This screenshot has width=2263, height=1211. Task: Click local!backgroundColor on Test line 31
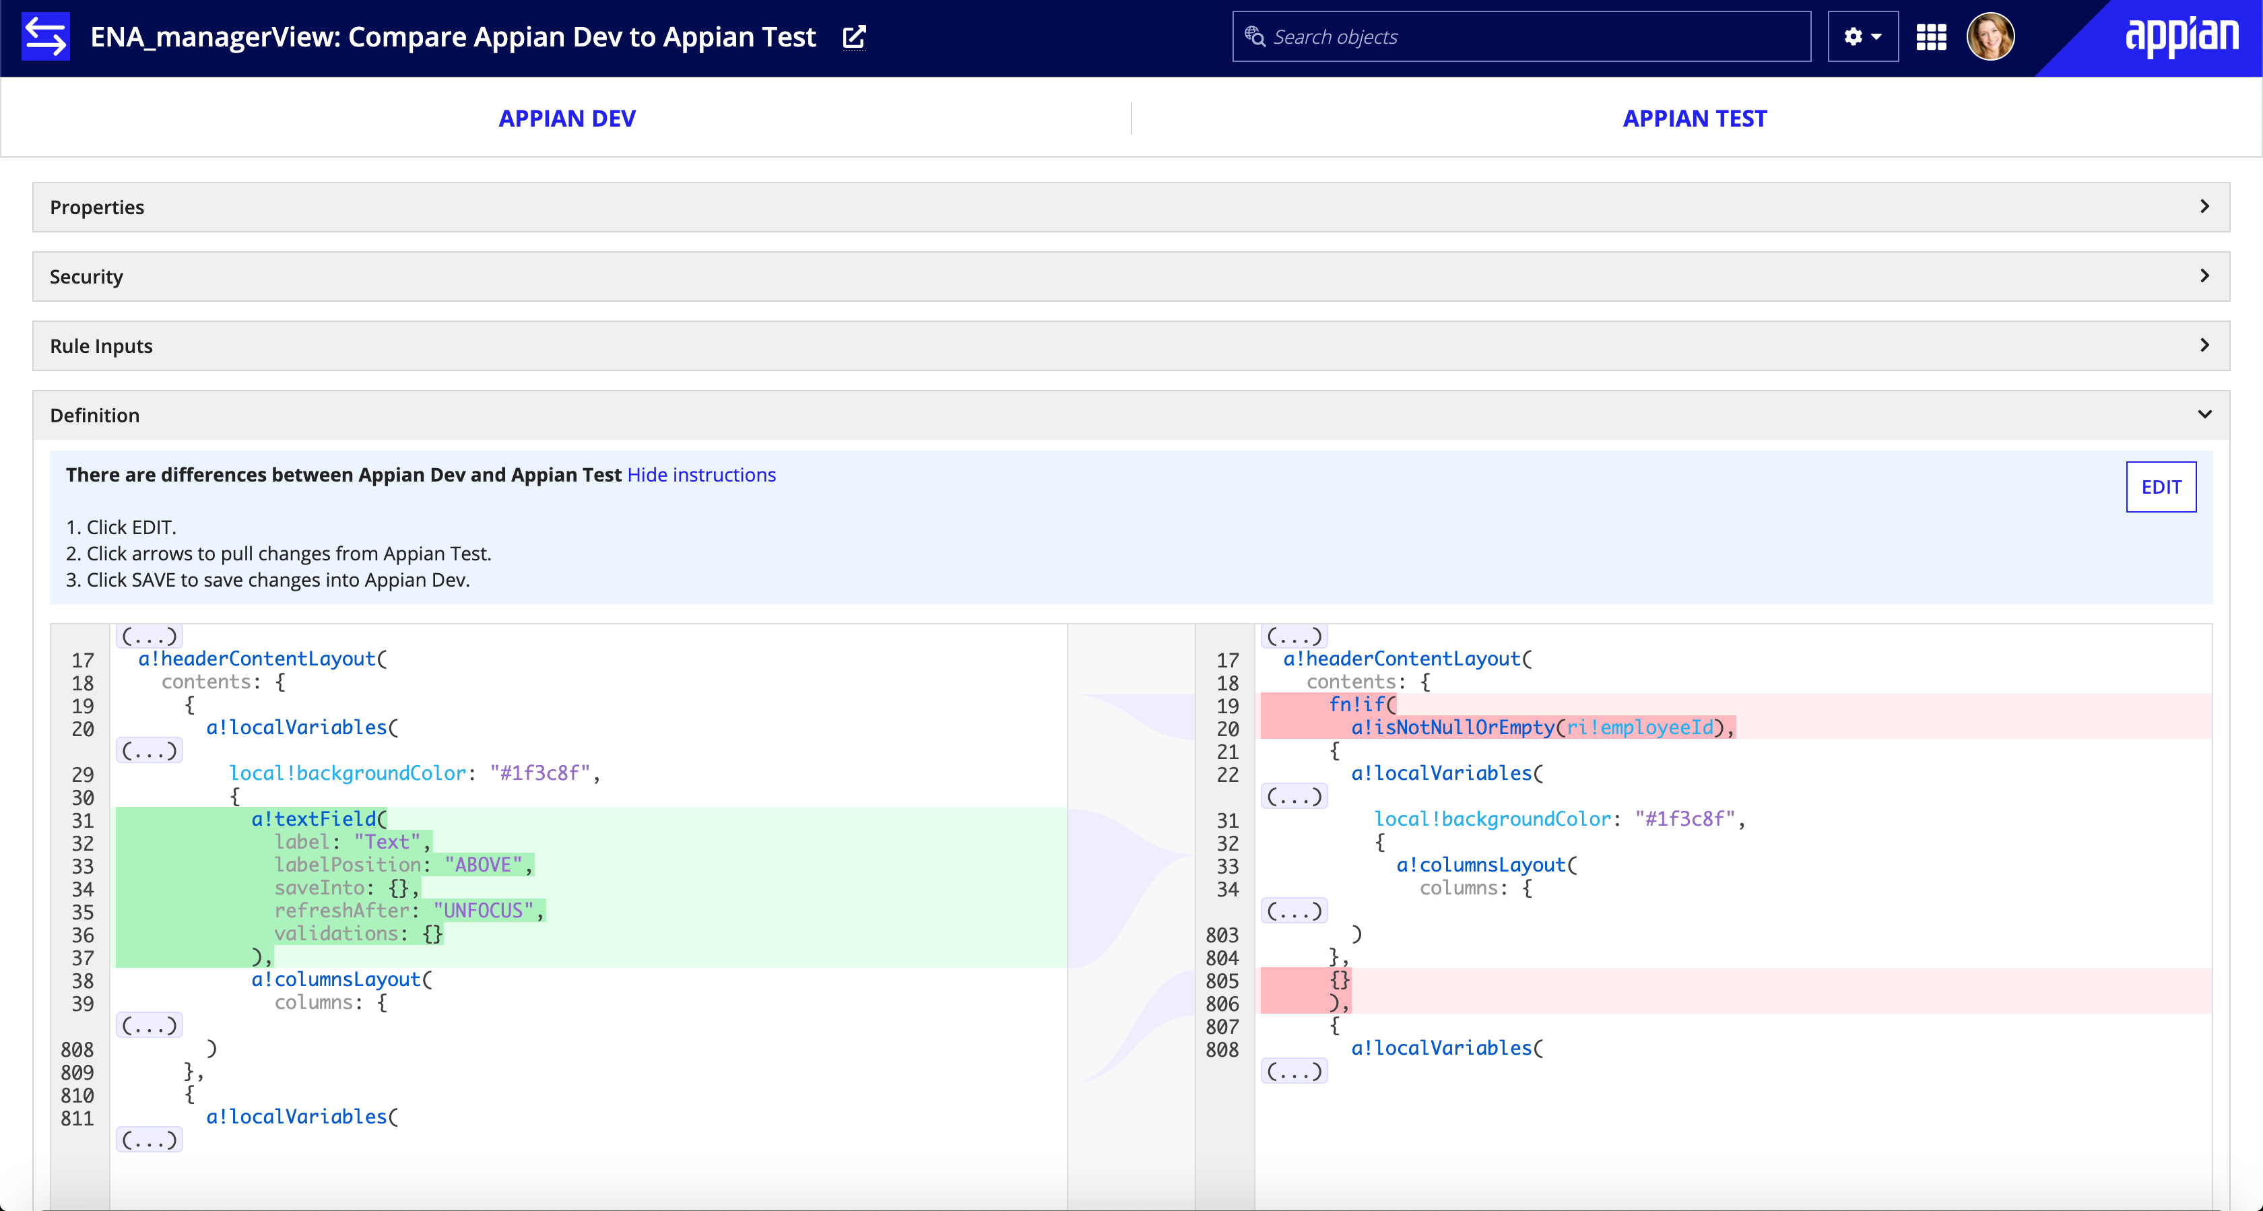1493,819
